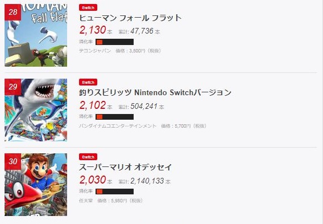323x224 pixels.
Task: Click the rank 29 badge
Action: 13,87
